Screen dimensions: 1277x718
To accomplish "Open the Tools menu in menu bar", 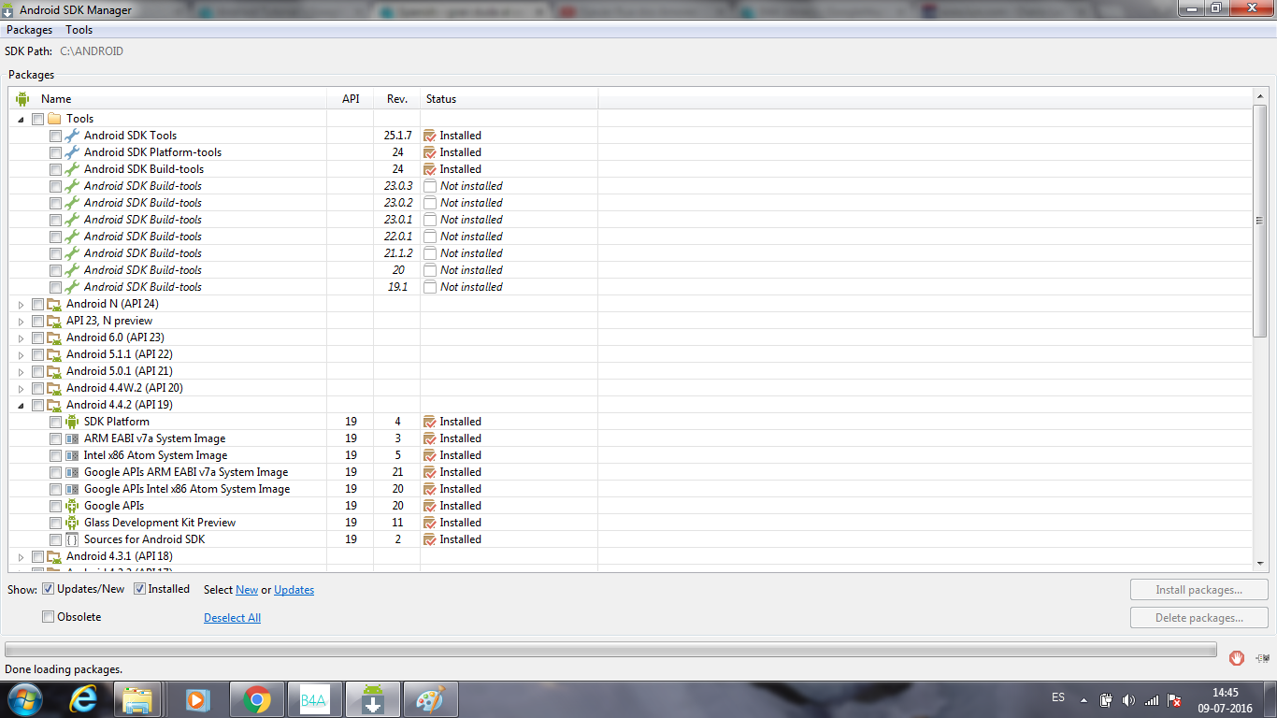I will point(79,30).
